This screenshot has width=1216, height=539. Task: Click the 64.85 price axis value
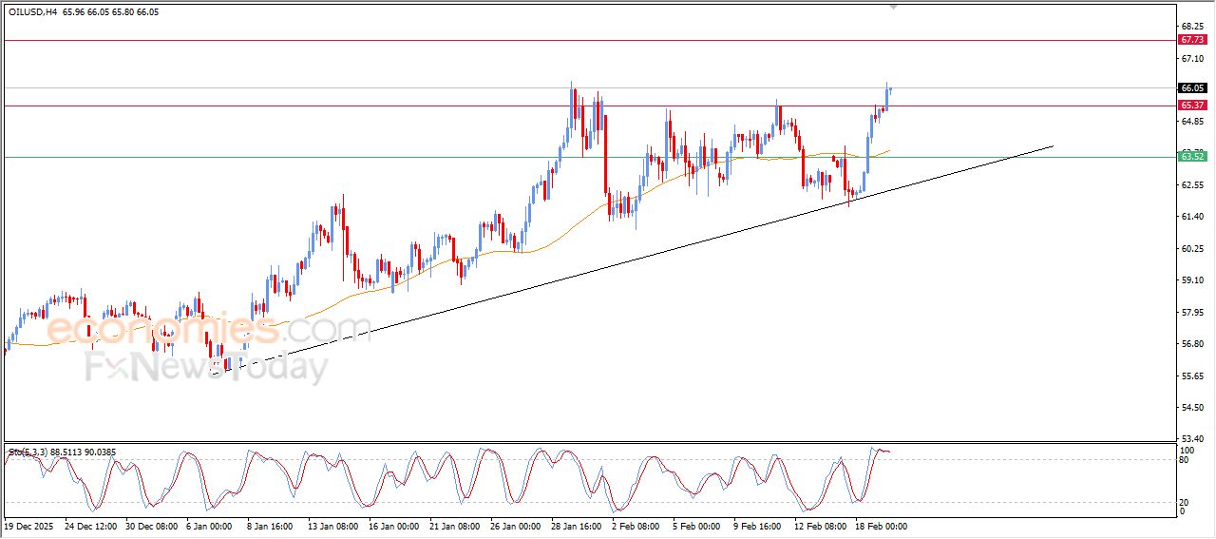1193,122
